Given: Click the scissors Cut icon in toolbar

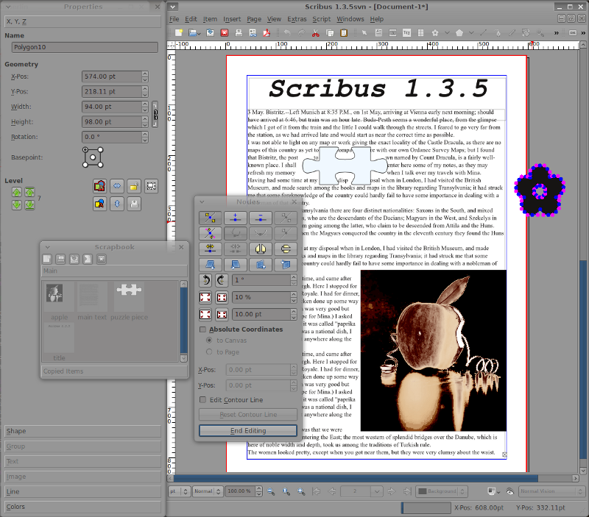Looking at the screenshot, I should pyautogui.click(x=315, y=33).
